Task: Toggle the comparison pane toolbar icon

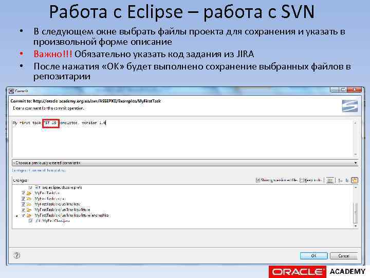Action: click(x=330, y=180)
